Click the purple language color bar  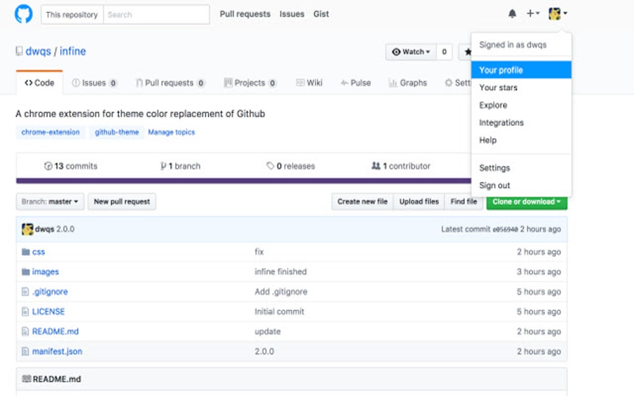(242, 181)
